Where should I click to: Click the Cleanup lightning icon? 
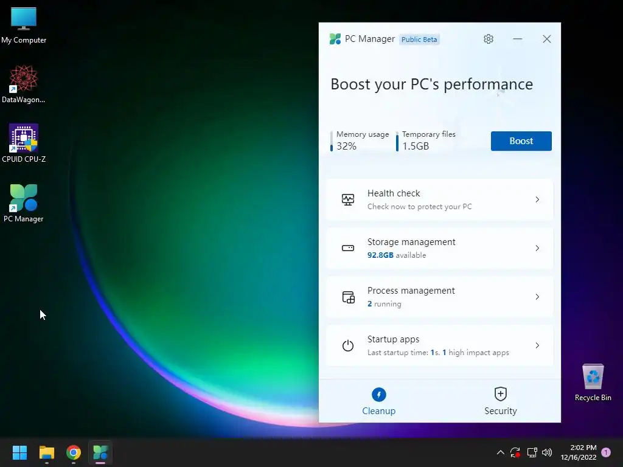[378, 394]
